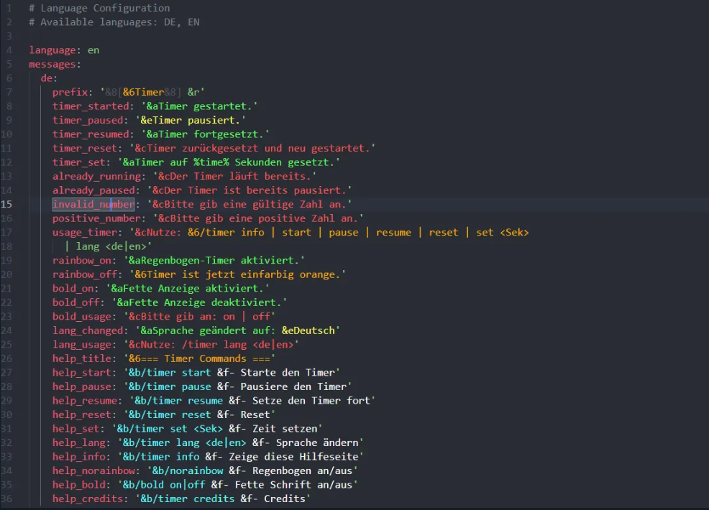
Task: Click the 'lang_usage' key
Action: (x=82, y=344)
